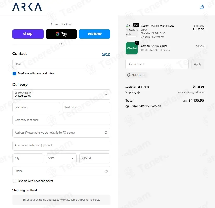This screenshot has height=208, width=215.
Task: Click the TOTAL SAVINGS $727.50 text
Action: 146,106
